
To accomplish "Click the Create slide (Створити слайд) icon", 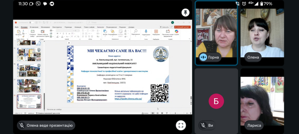I will coord(32,32).
